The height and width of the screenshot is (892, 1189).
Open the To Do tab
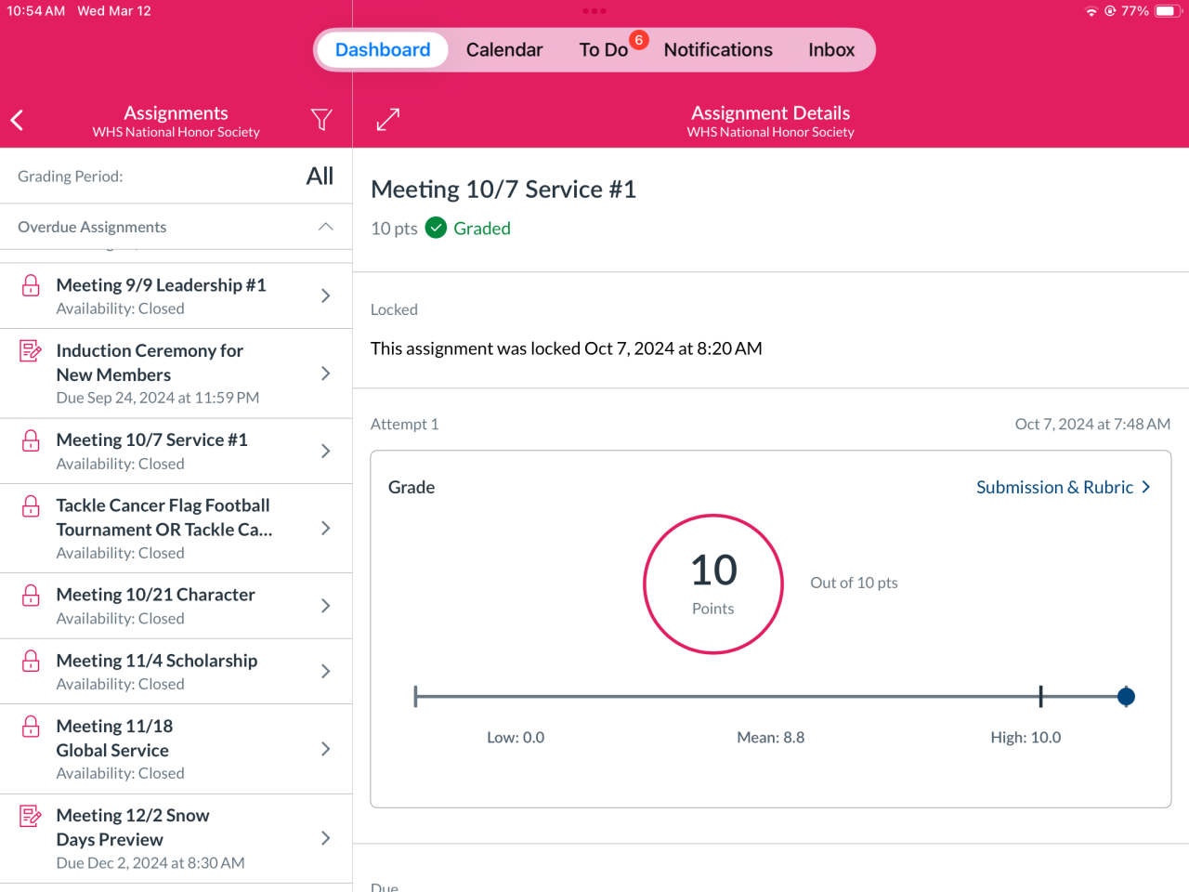coord(604,50)
